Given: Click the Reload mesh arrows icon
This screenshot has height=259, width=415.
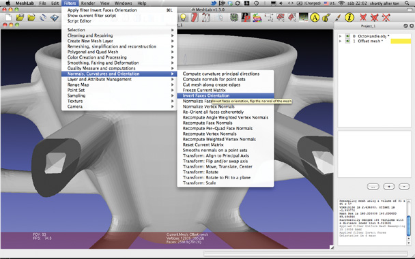Looking at the screenshot, I should pos(43,18).
